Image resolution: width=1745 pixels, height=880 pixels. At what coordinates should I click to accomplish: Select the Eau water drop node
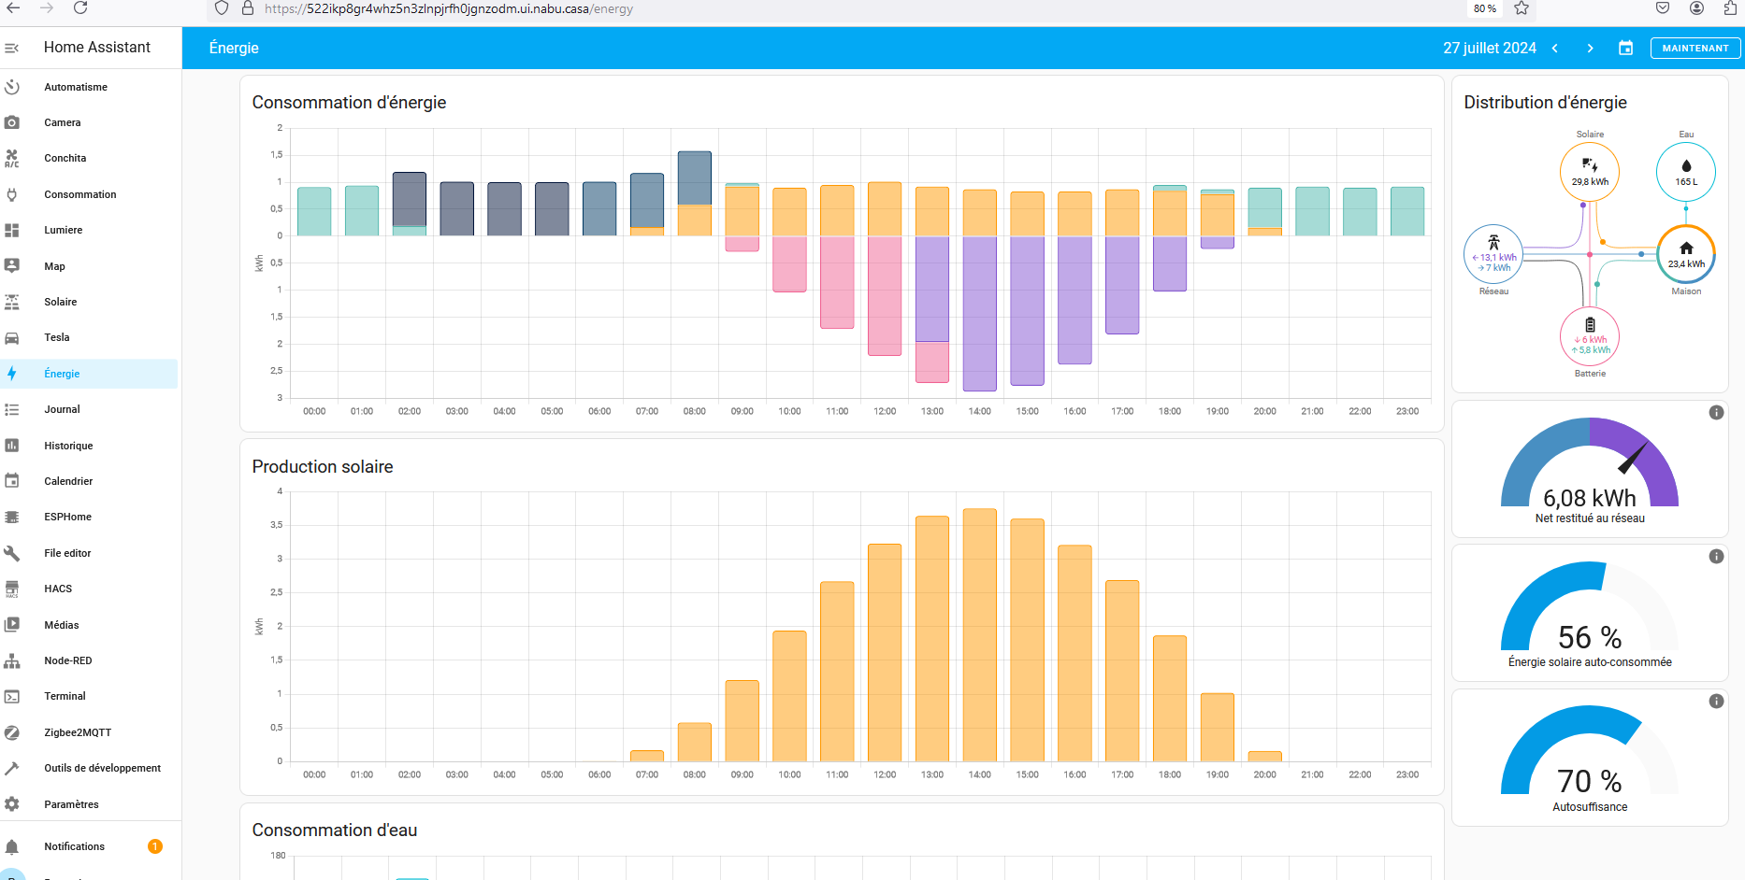point(1685,172)
